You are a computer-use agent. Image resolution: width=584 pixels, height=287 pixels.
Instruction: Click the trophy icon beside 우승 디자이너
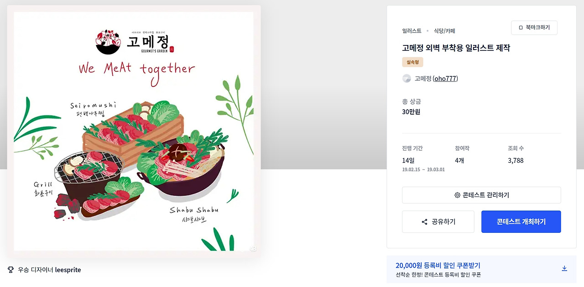[11, 270]
